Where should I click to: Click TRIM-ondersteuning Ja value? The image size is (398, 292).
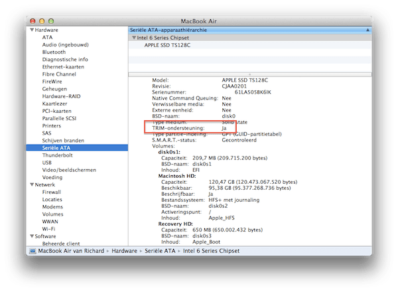(x=224, y=128)
